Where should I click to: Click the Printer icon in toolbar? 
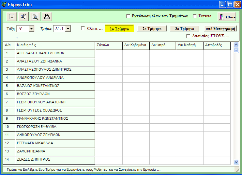click(x=47, y=17)
